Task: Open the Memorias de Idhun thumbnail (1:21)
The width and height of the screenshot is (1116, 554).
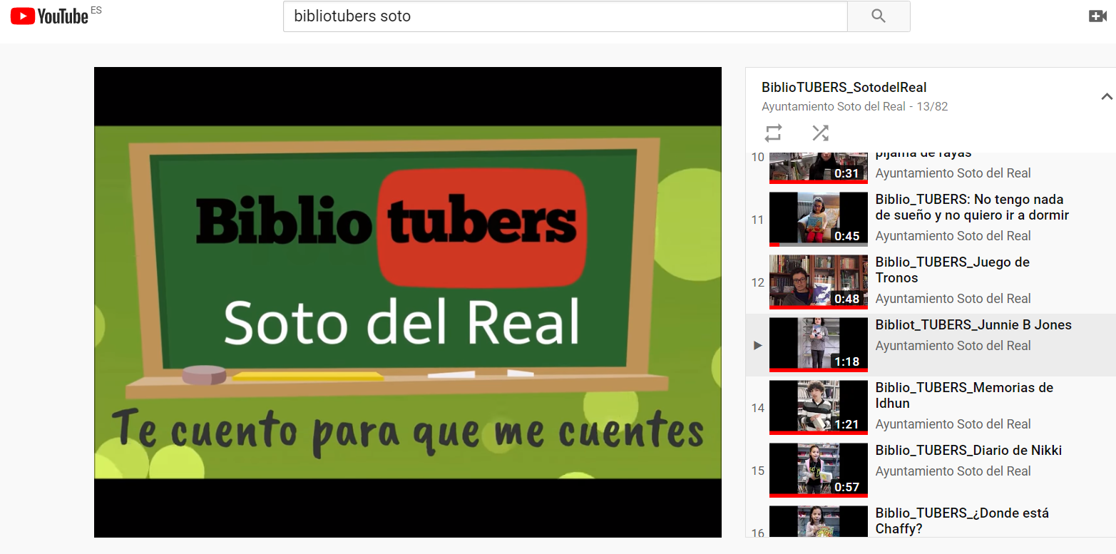Action: pyautogui.click(x=818, y=407)
